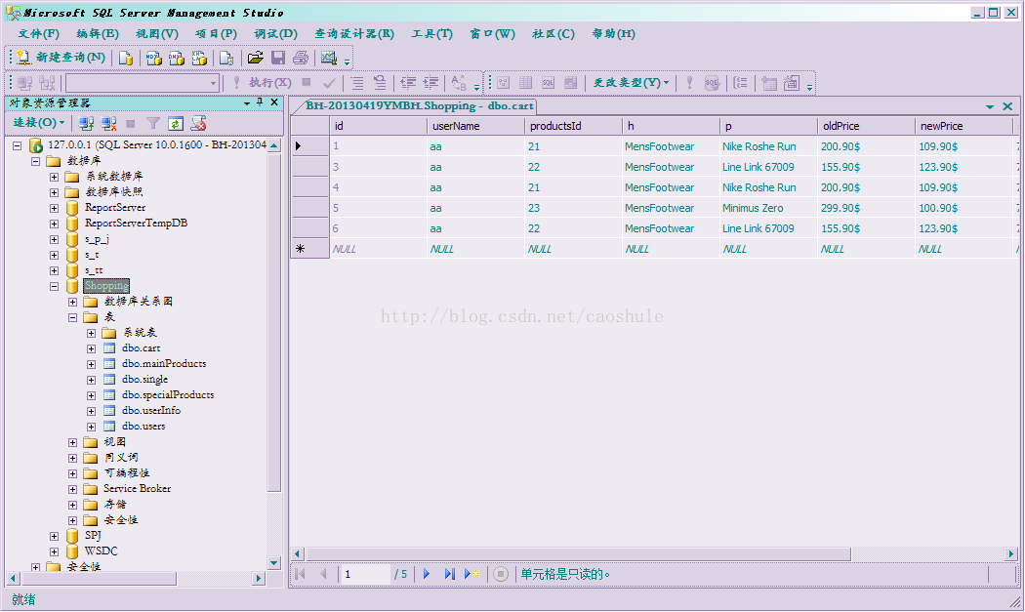
Task: Click the Analysis Services MDX Query icon
Action: click(154, 58)
